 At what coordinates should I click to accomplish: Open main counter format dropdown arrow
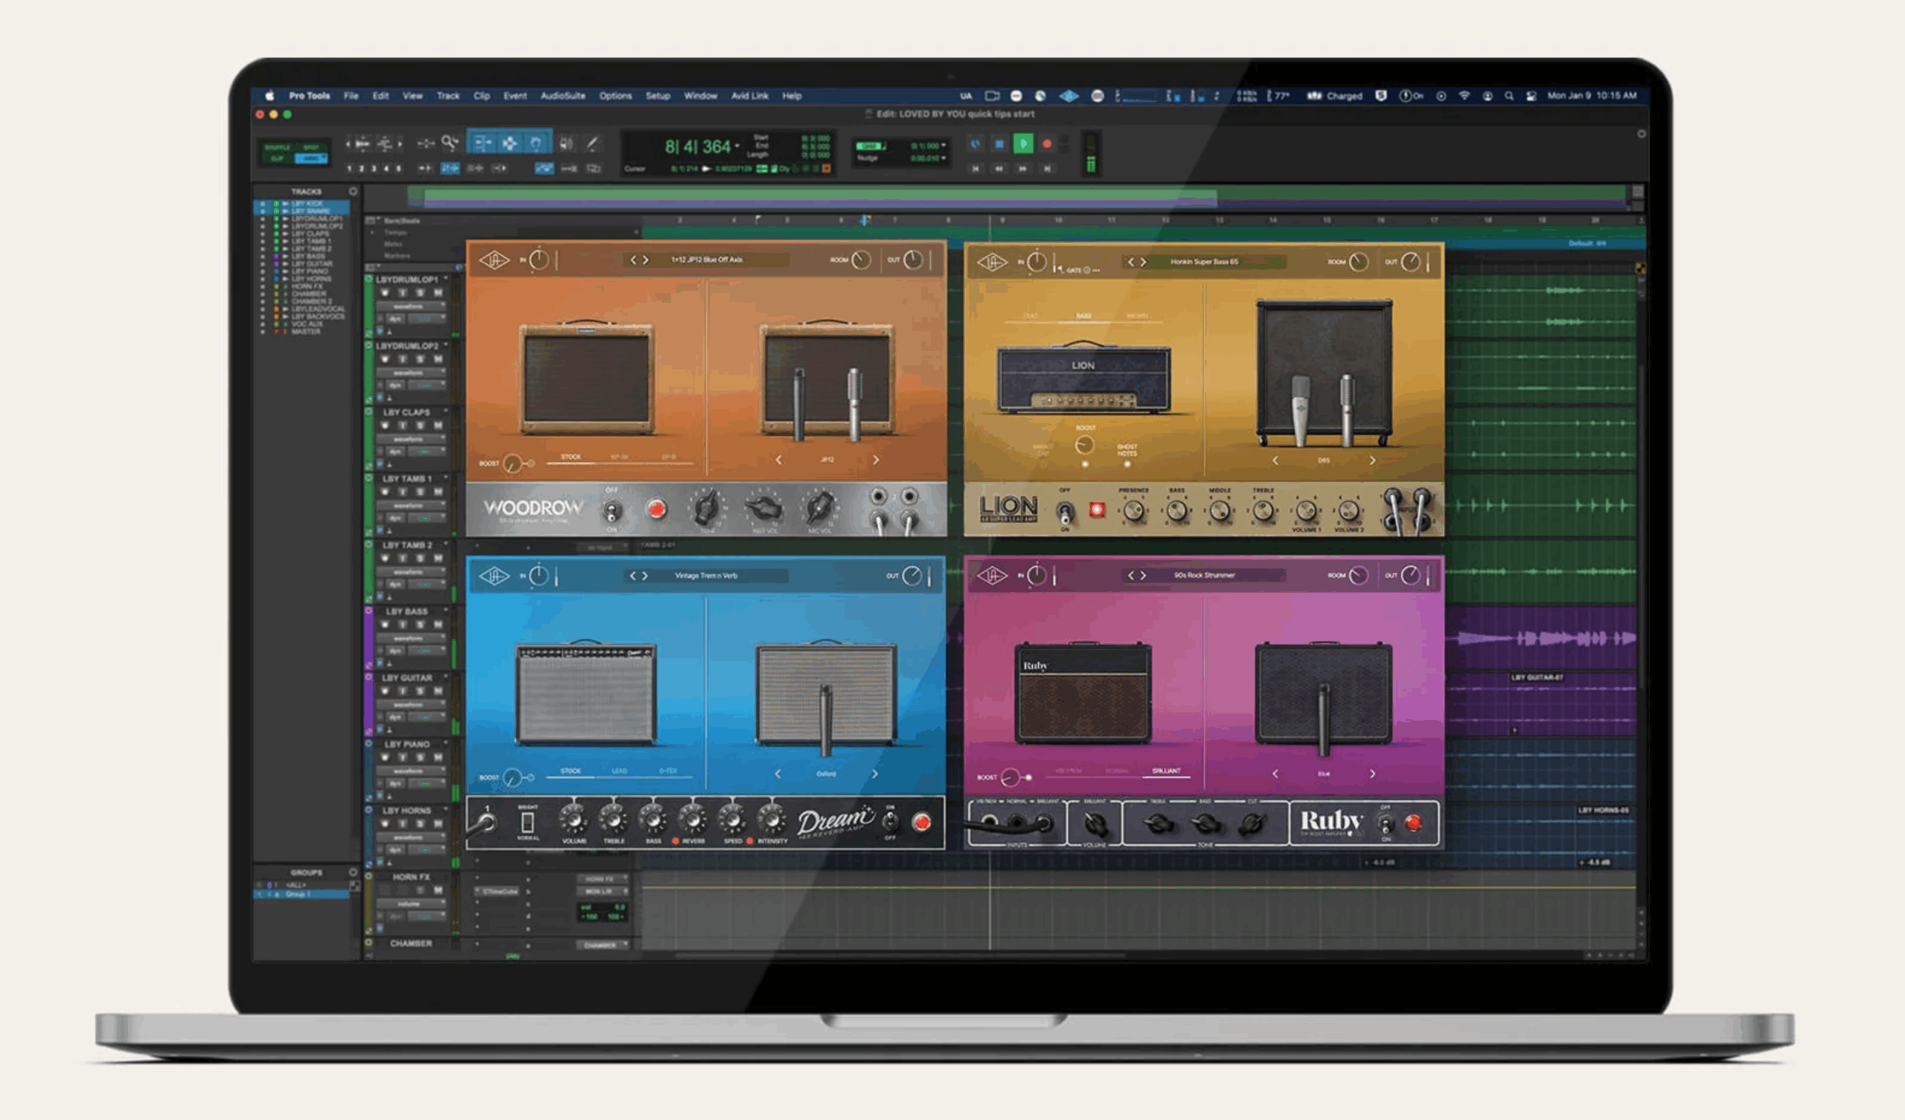(737, 146)
